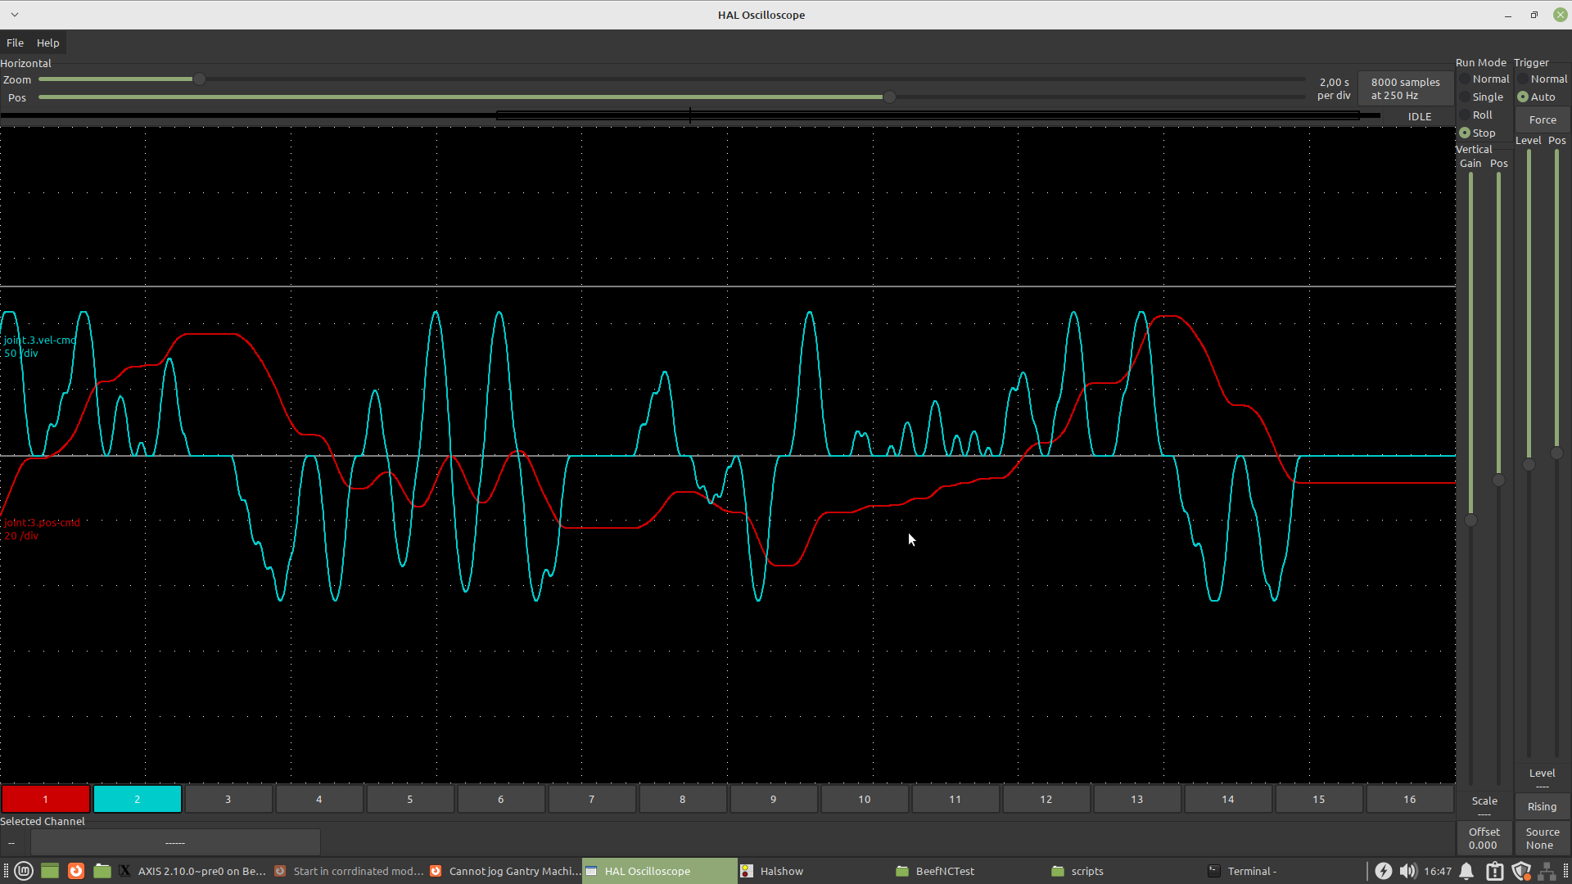The height and width of the screenshot is (884, 1572).
Task: Open vertical Offset 0.000 button
Action: tap(1484, 838)
